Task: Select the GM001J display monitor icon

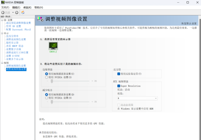Action: click(x=53, y=46)
